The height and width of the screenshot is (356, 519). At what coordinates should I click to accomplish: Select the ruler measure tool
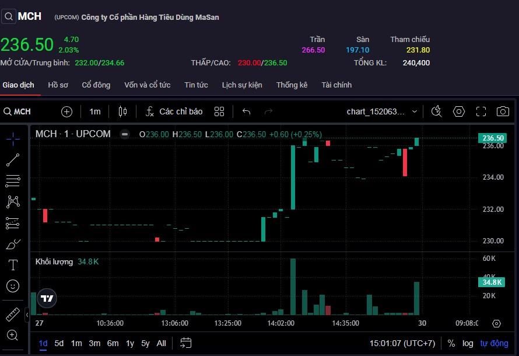tap(13, 315)
